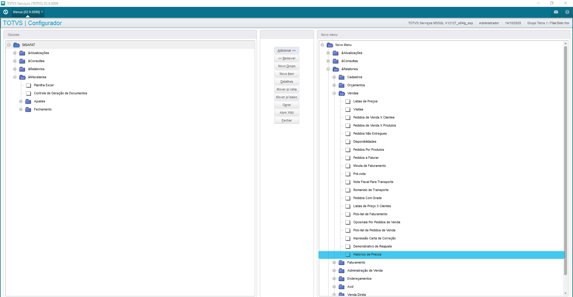Tick the Planilha Excel checkbox
This screenshot has width=573, height=297.
28,85
